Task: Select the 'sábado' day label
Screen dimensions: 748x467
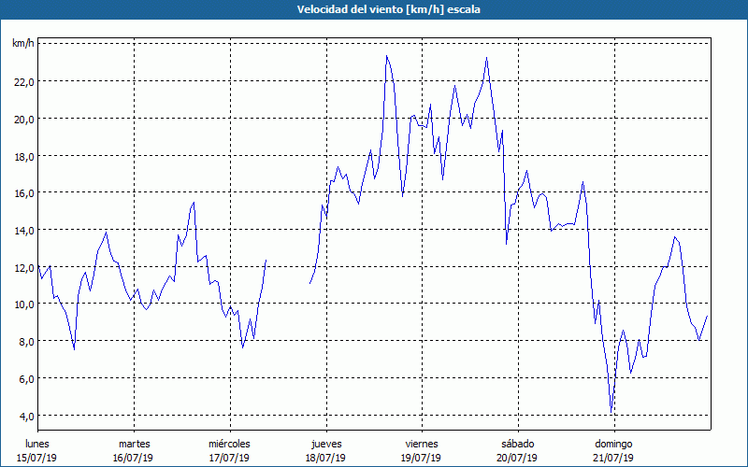Action: click(518, 444)
